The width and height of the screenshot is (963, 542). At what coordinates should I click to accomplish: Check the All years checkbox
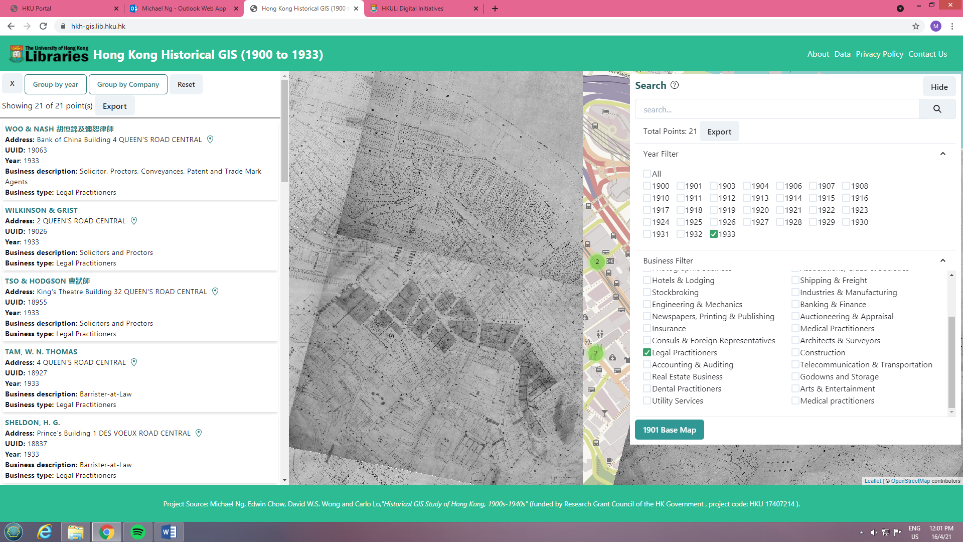647,174
